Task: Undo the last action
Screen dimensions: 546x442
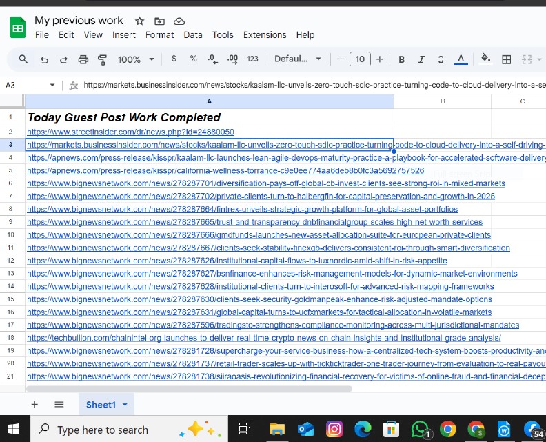Action: pos(44,59)
